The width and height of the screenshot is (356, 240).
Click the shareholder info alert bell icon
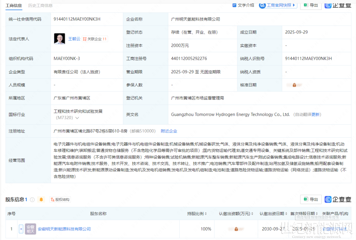coord(41,200)
